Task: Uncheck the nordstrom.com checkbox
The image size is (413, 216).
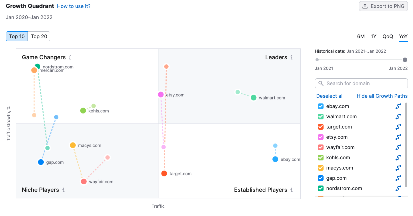Action: (x=321, y=188)
